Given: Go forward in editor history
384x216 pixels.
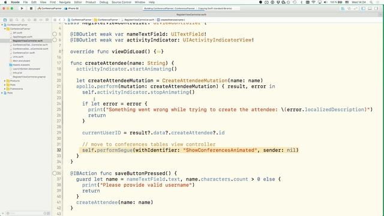Looking at the screenshot, I should tap(64, 20).
